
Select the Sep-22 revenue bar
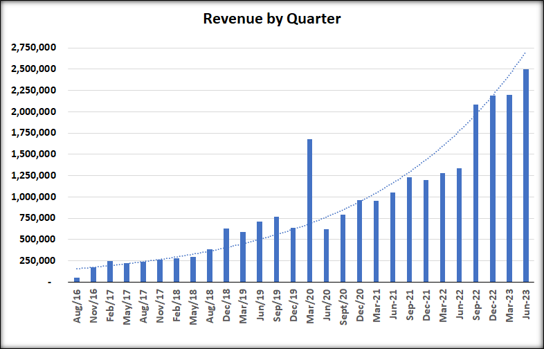pos(475,193)
